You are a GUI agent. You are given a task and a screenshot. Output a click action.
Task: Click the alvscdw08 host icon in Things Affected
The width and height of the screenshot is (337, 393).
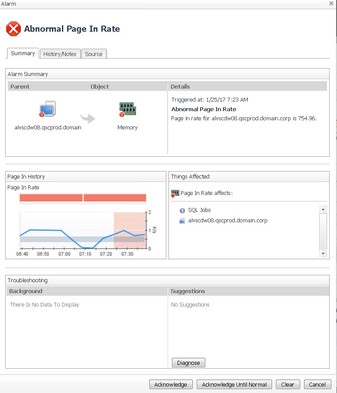coord(182,221)
